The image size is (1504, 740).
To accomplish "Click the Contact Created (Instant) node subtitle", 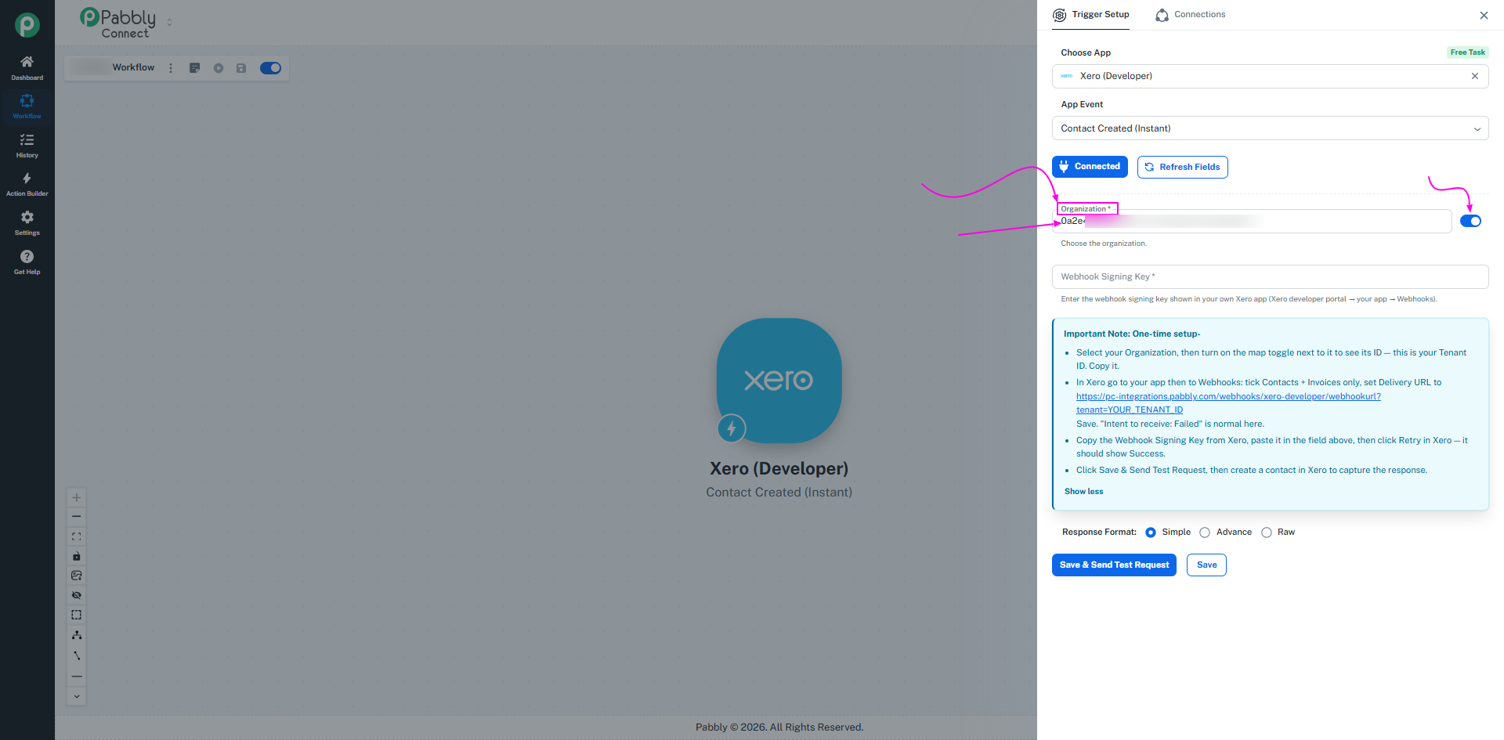I will [779, 493].
